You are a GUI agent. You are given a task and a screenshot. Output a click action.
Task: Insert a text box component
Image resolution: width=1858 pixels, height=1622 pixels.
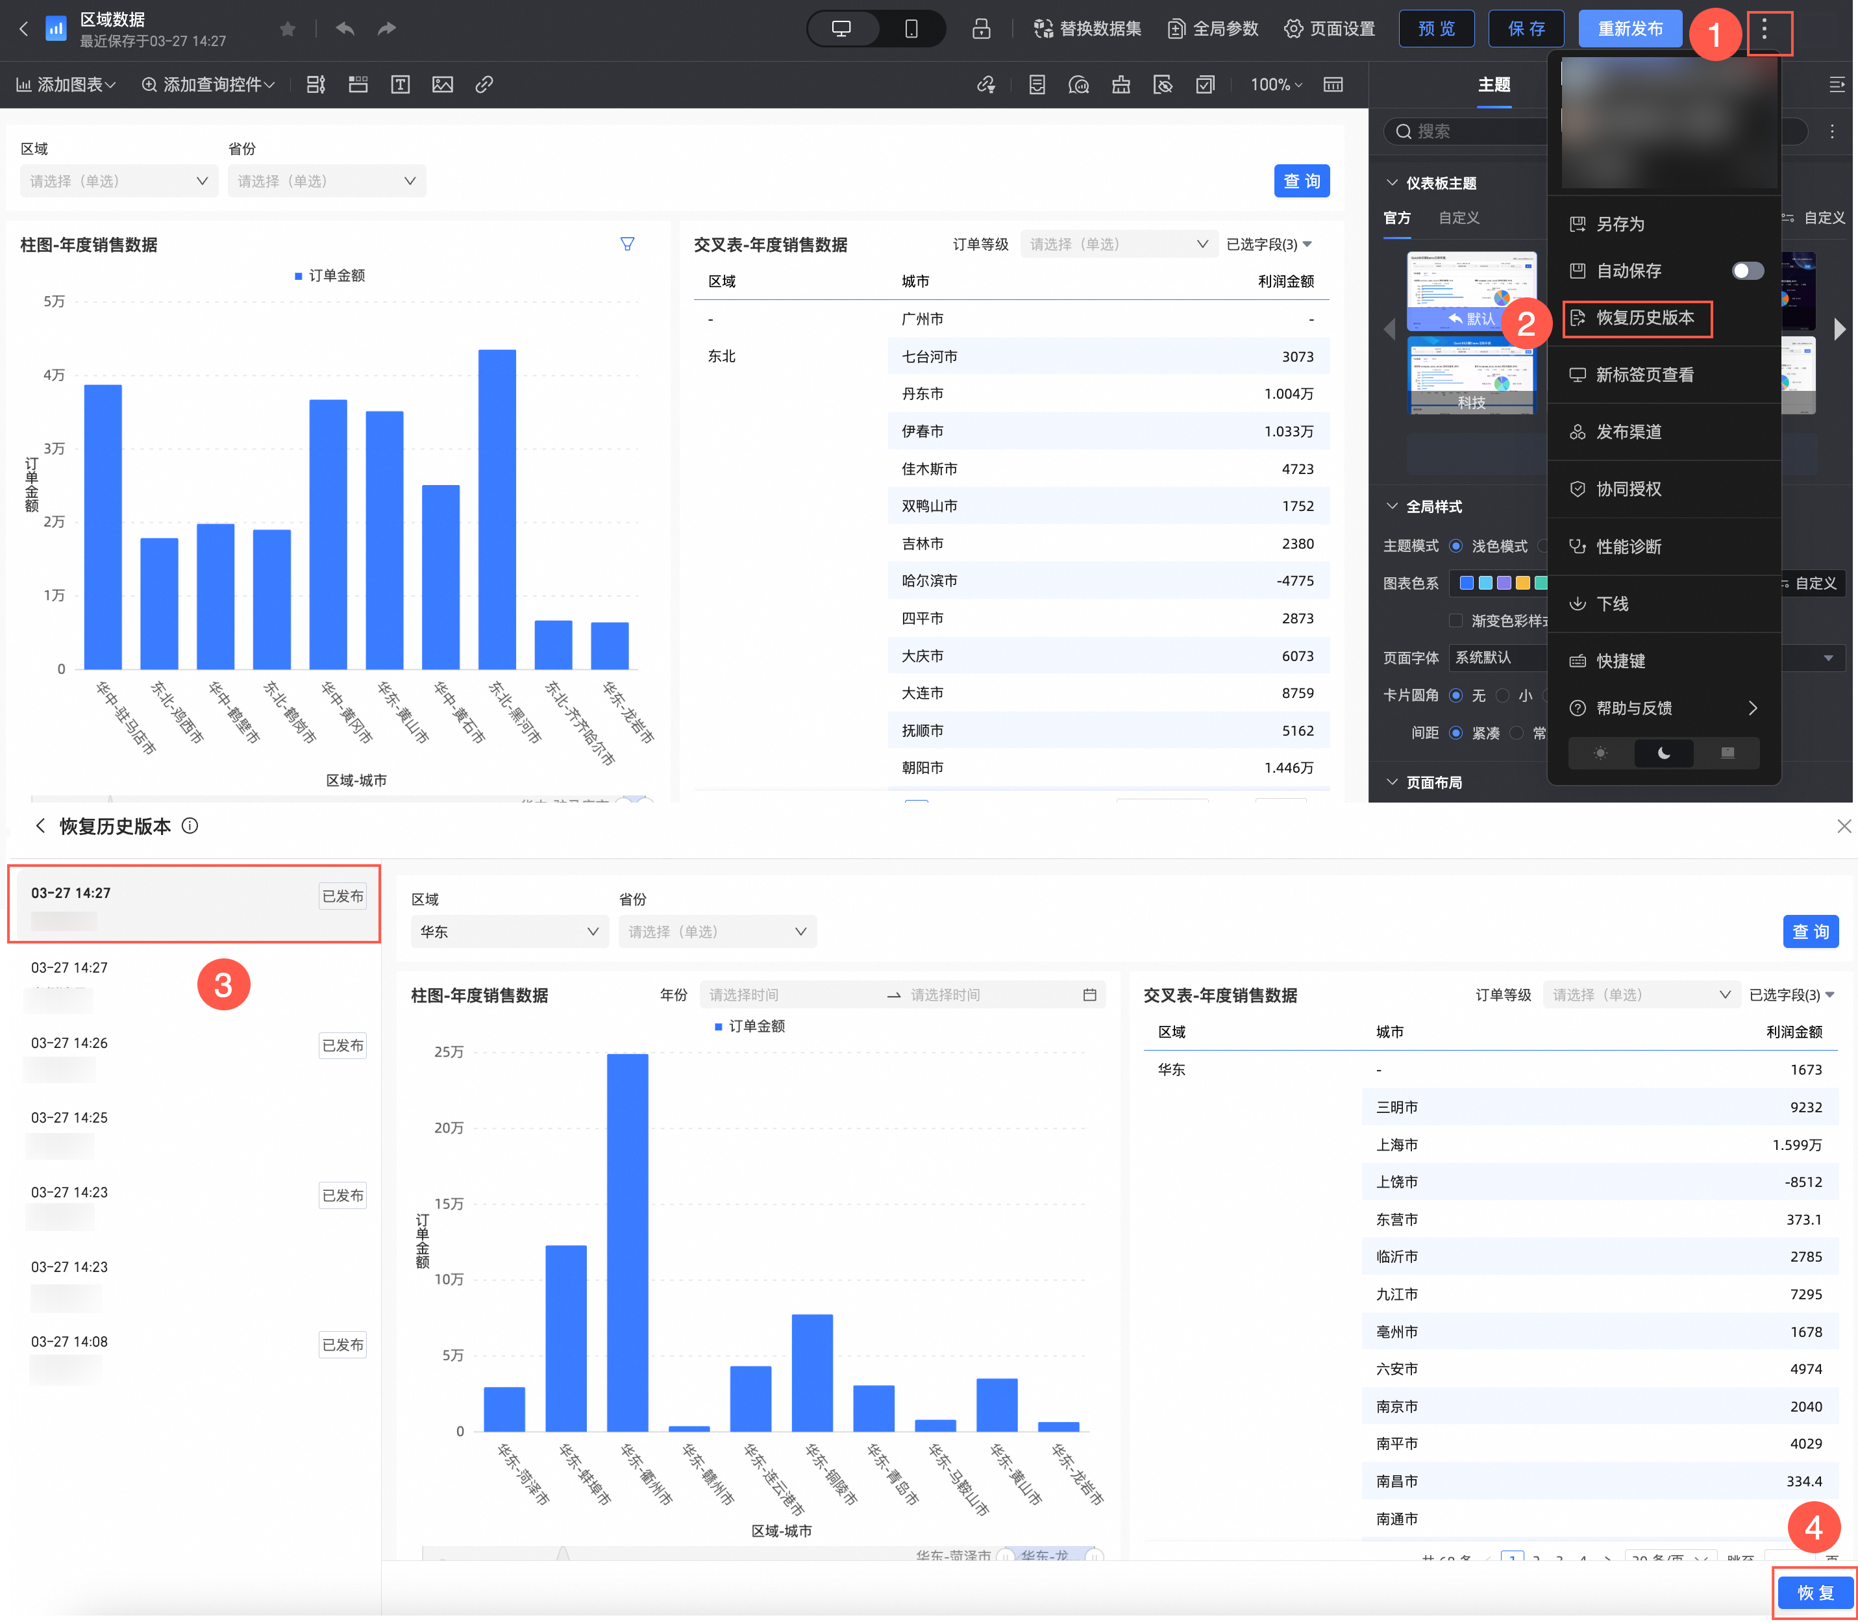(x=400, y=84)
